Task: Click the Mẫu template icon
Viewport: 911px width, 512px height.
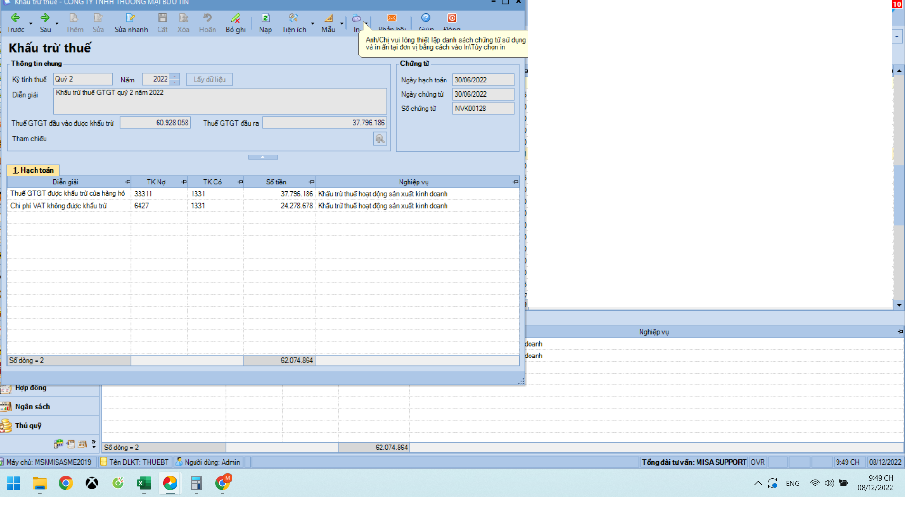Action: tap(328, 18)
